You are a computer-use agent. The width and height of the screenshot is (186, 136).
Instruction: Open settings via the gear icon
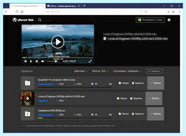(x=169, y=20)
